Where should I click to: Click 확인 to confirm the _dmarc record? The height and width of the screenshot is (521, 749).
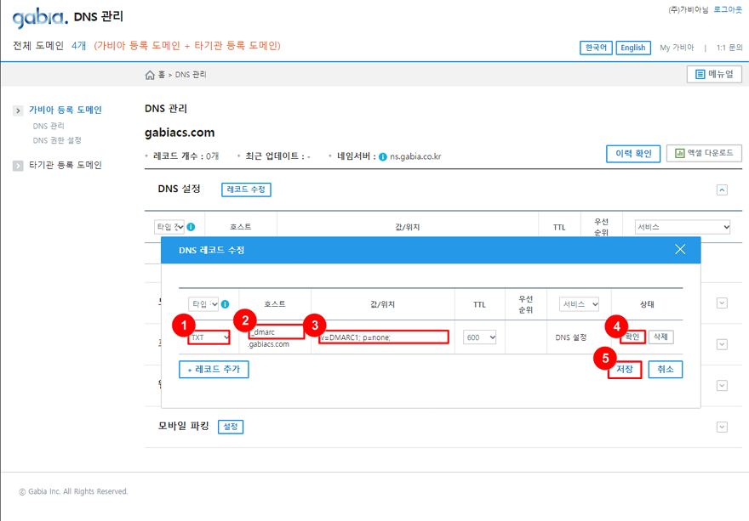click(632, 337)
